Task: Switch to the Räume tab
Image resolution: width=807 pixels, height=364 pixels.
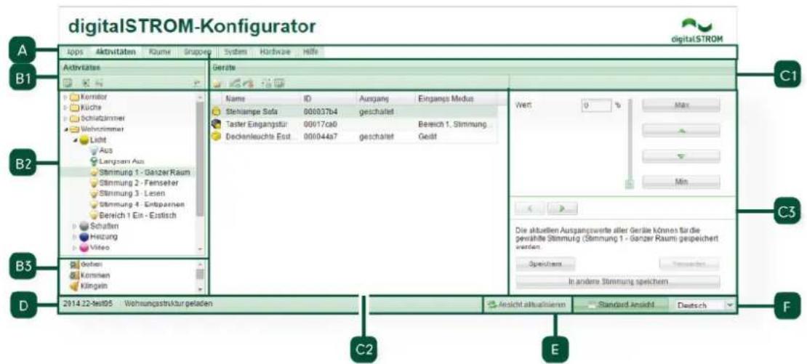Action: pyautogui.click(x=159, y=52)
